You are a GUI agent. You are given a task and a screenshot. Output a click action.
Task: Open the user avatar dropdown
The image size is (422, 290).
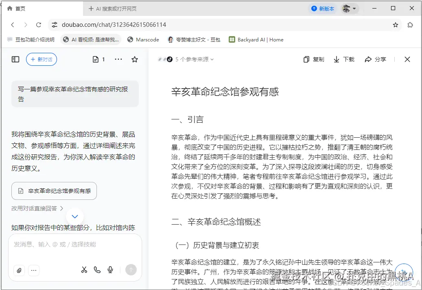click(349, 9)
